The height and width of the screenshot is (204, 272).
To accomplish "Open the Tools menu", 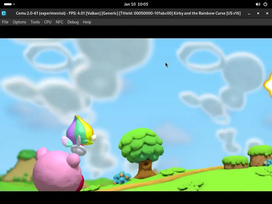I will 35,22.
